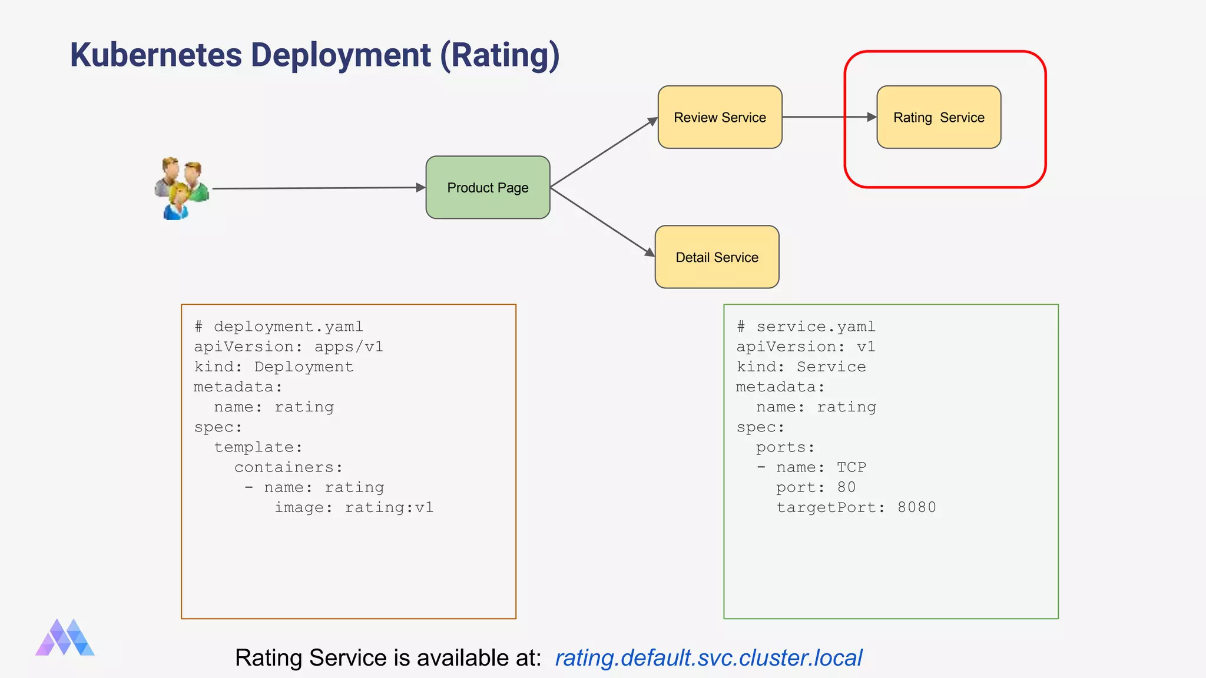Click 'kind: Deployment' text line

tap(274, 367)
